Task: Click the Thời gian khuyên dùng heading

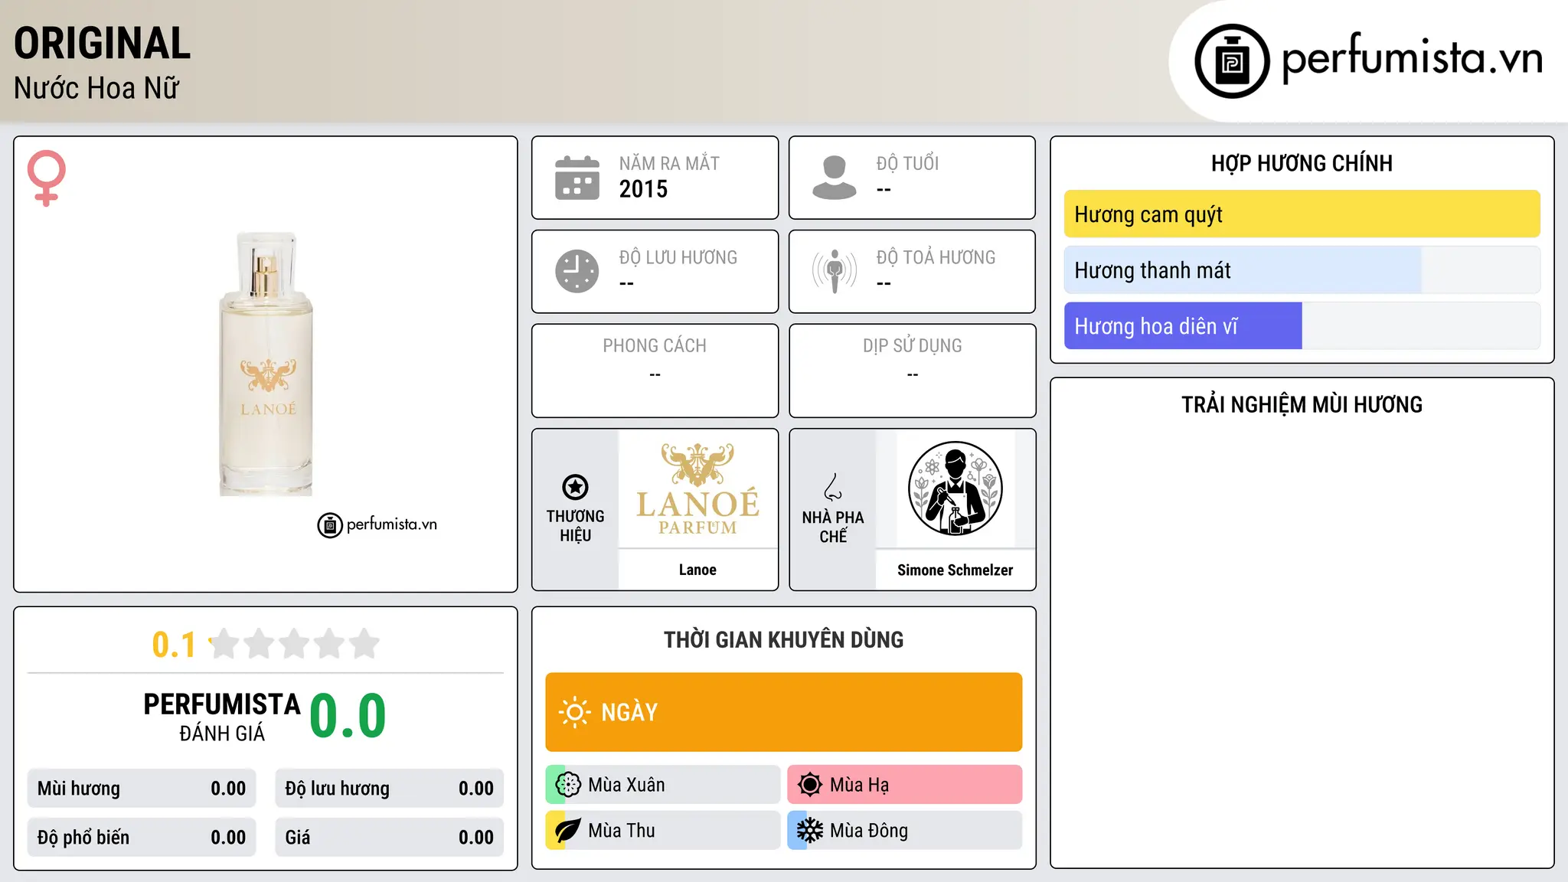Action: point(783,640)
